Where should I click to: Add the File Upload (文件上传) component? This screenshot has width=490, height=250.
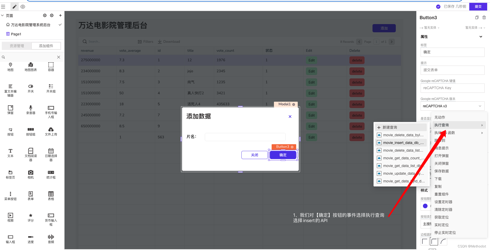(x=51, y=131)
